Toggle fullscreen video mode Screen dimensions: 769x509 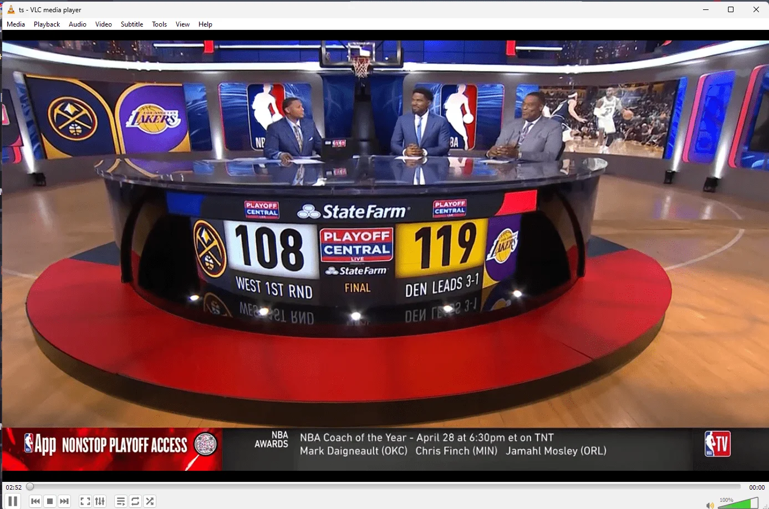85,501
